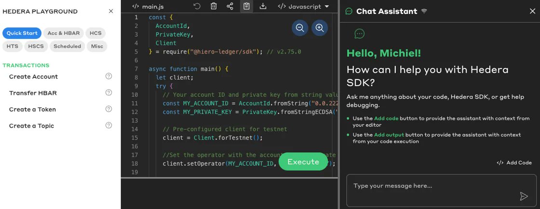540x209 pixels.
Task: Zoom in the code editor
Action: 320,28
